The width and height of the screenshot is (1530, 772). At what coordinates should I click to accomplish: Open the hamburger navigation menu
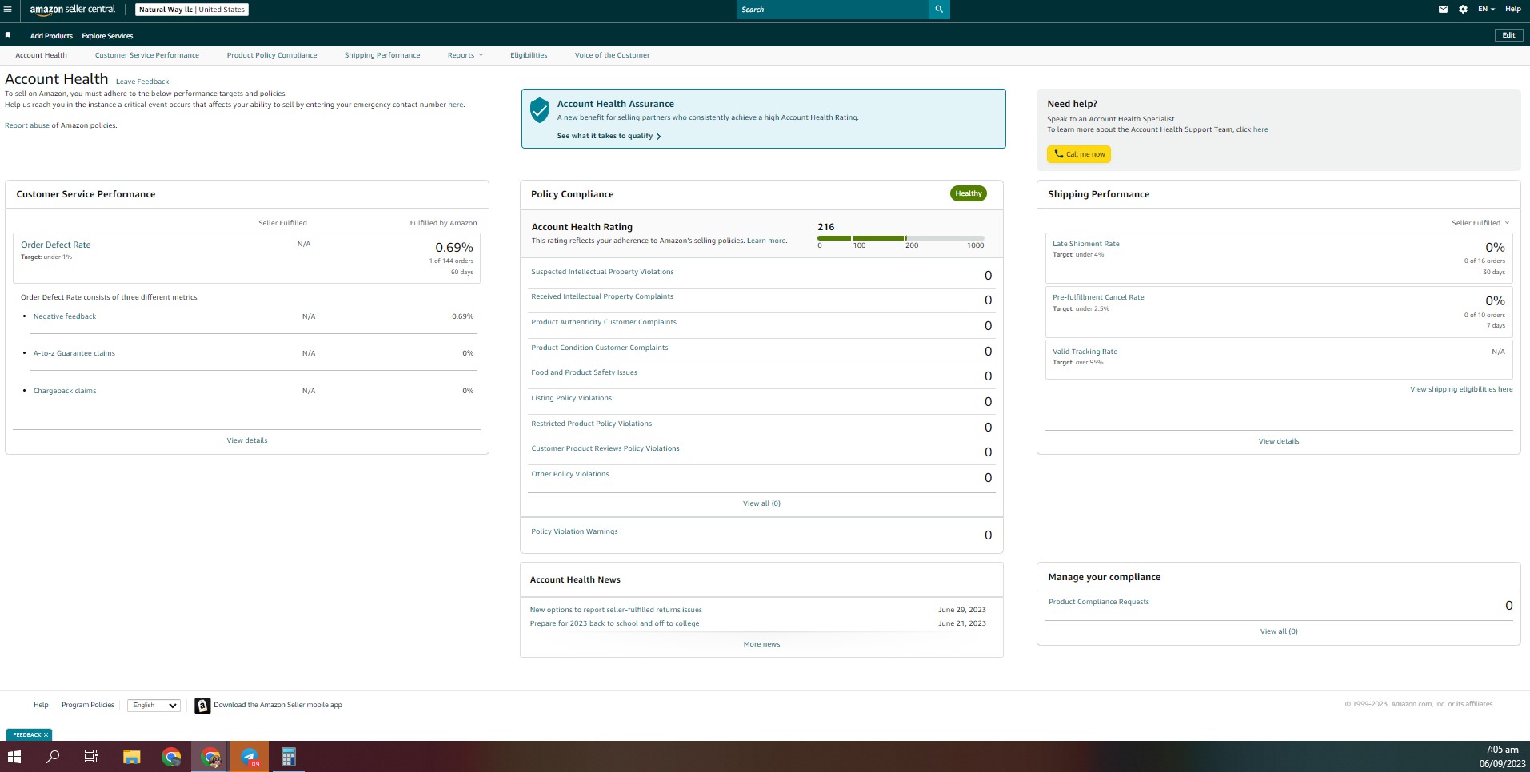coord(7,10)
